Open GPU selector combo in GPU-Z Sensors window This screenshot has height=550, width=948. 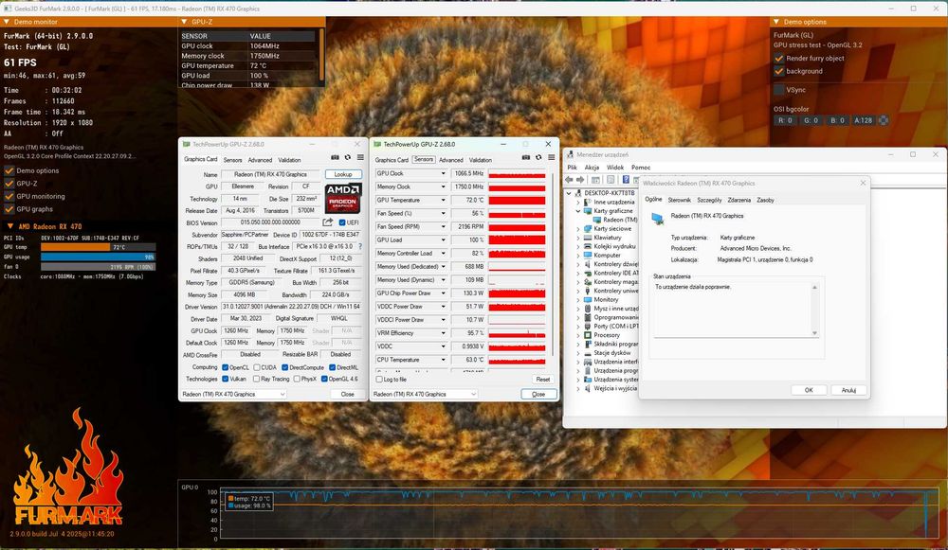(x=425, y=394)
